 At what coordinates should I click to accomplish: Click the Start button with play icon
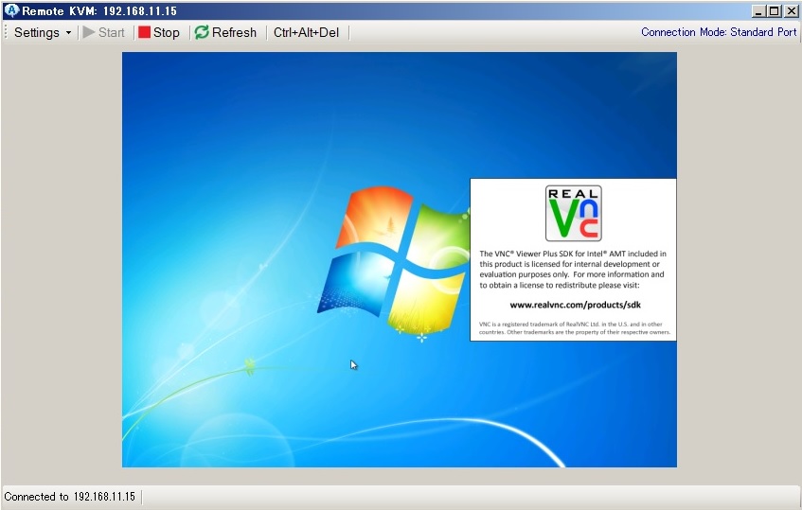[104, 33]
